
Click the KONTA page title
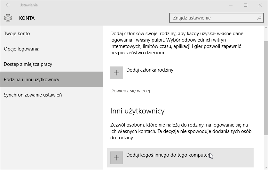[x=27, y=18]
